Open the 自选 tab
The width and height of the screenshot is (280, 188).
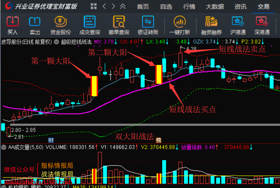pos(166,7)
